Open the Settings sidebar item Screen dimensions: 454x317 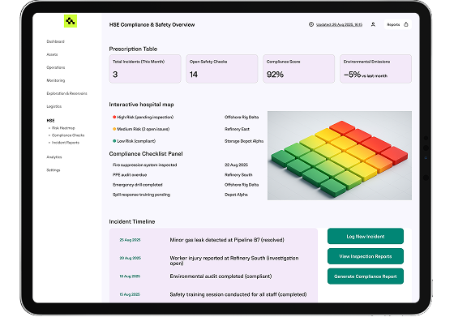[54, 170]
